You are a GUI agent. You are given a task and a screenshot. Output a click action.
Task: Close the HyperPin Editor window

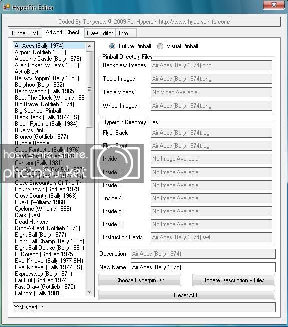tap(274, 5)
